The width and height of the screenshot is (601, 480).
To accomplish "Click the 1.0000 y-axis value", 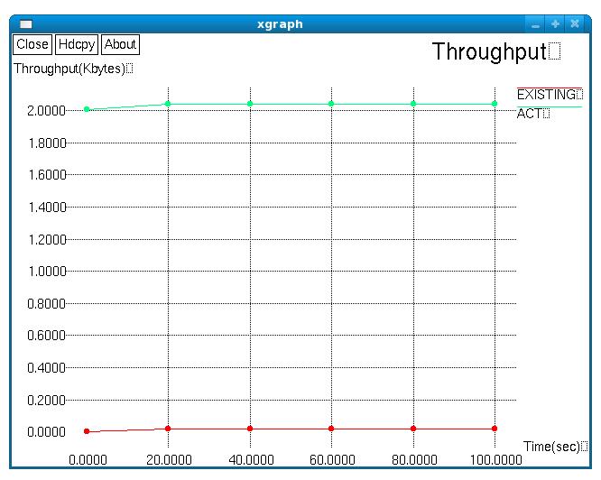I will tap(48, 272).
